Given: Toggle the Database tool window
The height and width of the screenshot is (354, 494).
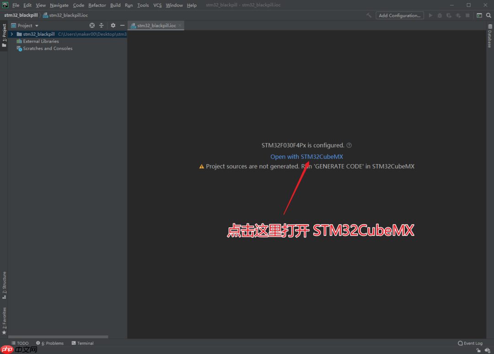Looking at the screenshot, I should point(489,38).
